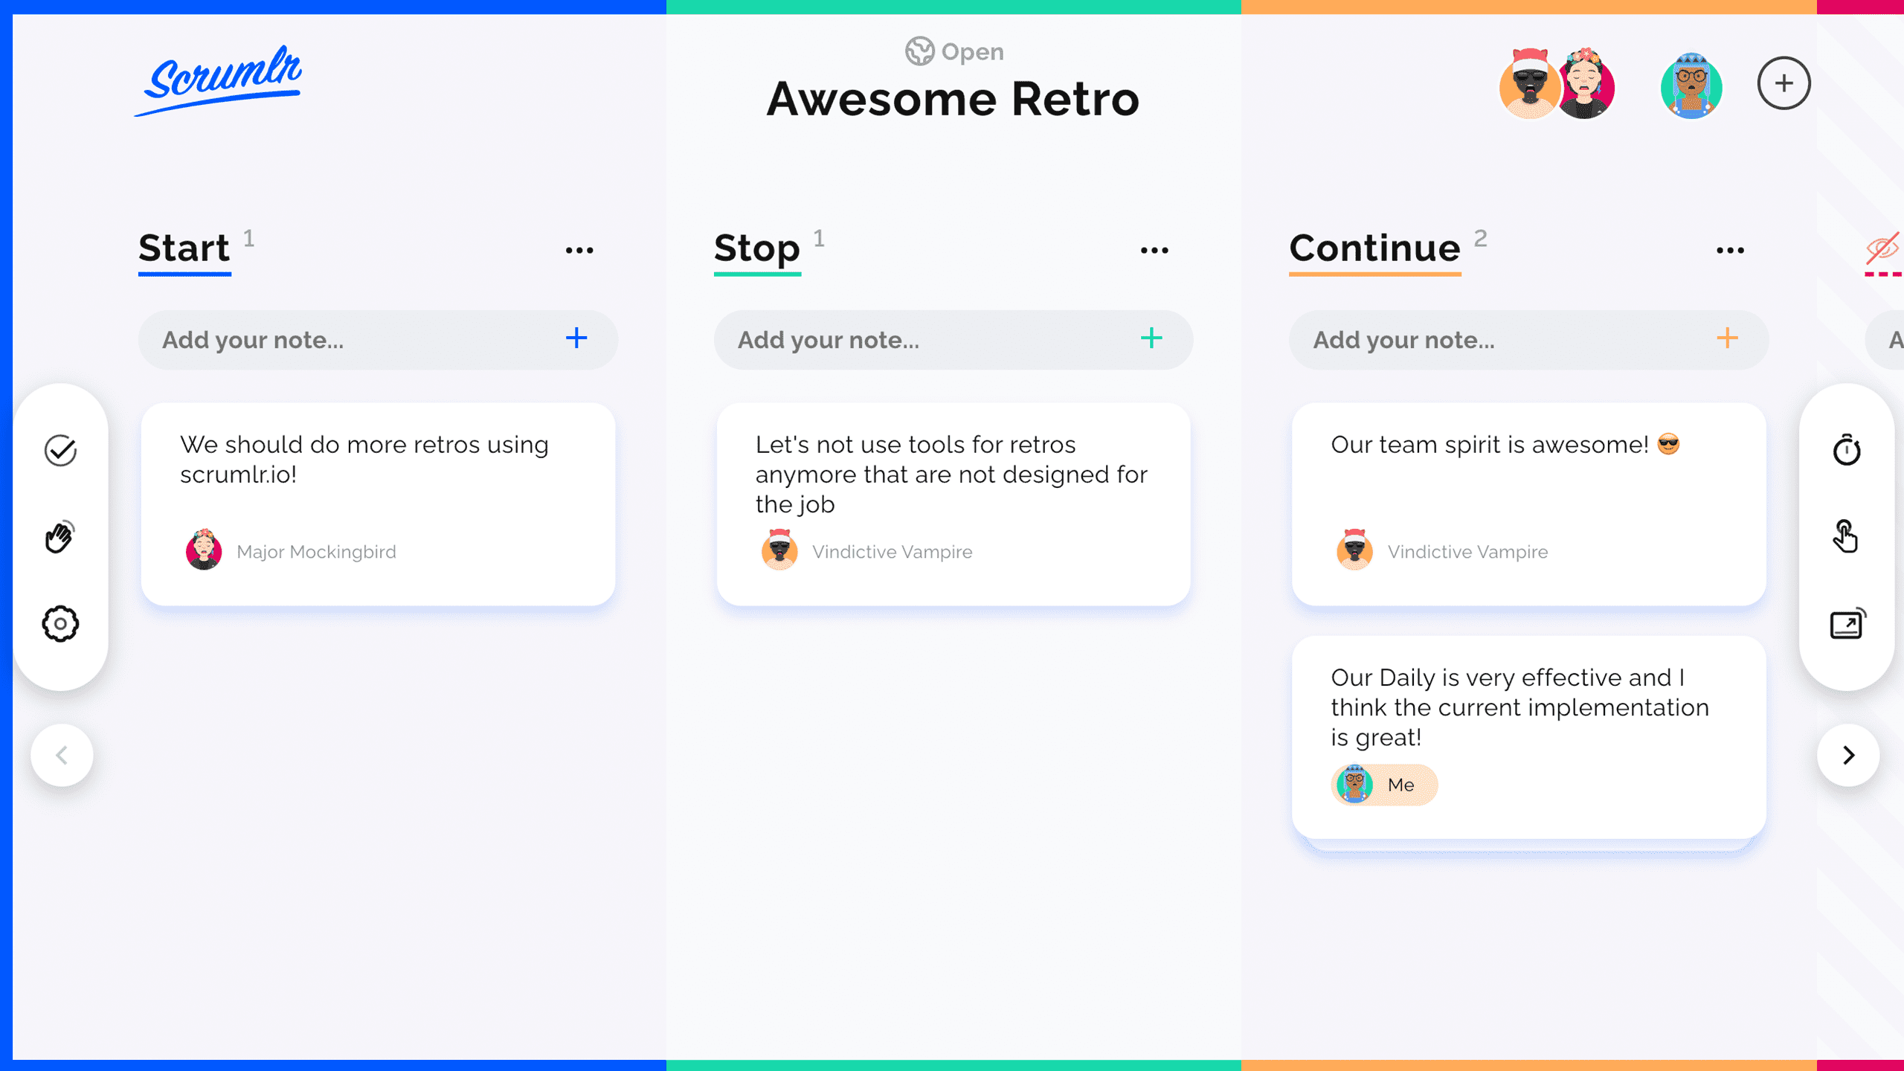Navigate to next board panel with arrow
The height and width of the screenshot is (1071, 1904).
pyautogui.click(x=1847, y=755)
